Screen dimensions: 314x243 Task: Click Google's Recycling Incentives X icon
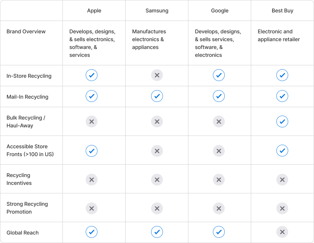(219, 180)
